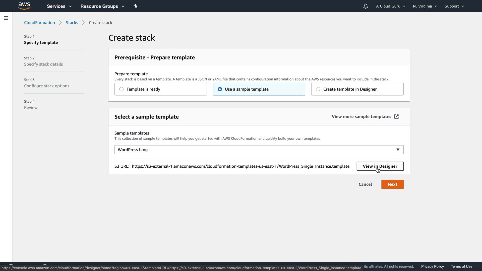Click the View in Designer button
The height and width of the screenshot is (271, 482).
point(380,166)
